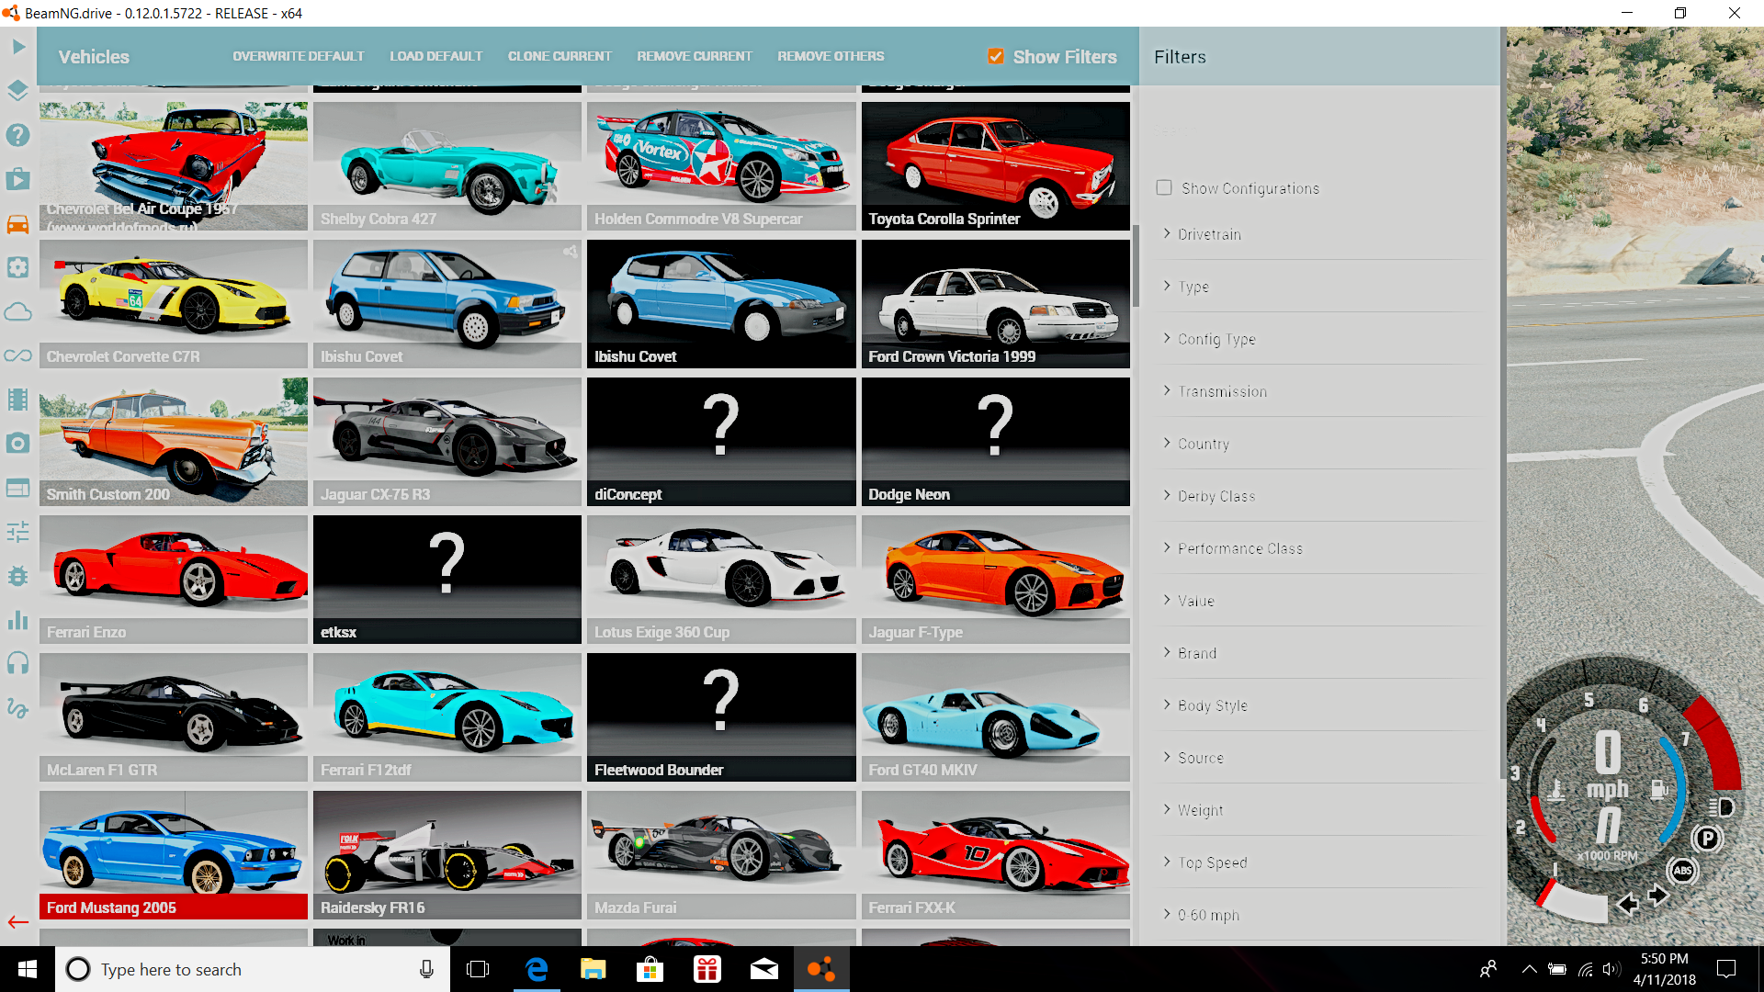Open the film strip replay icon
The width and height of the screenshot is (1764, 992).
(x=18, y=400)
